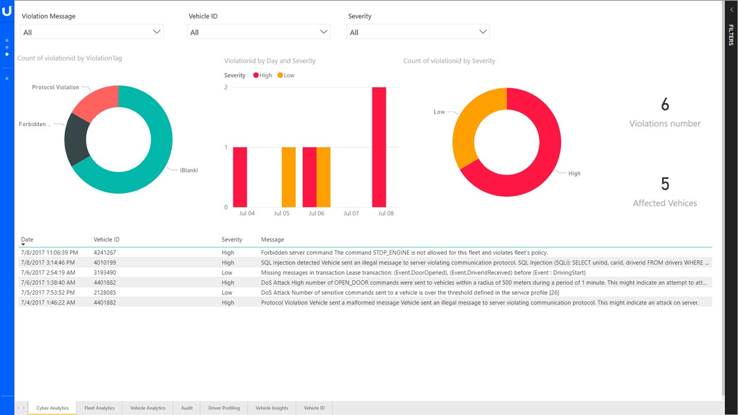
Task: Click the 7/4/2017 1:46:22 AM date cell
Action: coord(48,303)
